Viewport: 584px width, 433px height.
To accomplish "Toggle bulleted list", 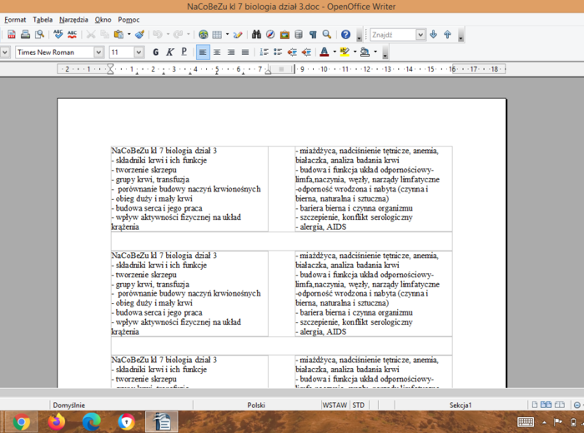I will 278,52.
